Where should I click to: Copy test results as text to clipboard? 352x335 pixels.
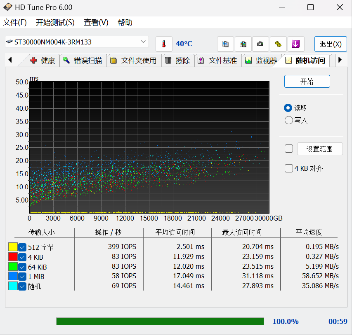[225, 44]
